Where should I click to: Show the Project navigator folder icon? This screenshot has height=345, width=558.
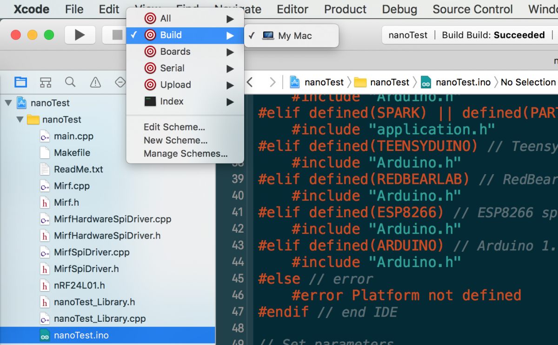coord(20,82)
